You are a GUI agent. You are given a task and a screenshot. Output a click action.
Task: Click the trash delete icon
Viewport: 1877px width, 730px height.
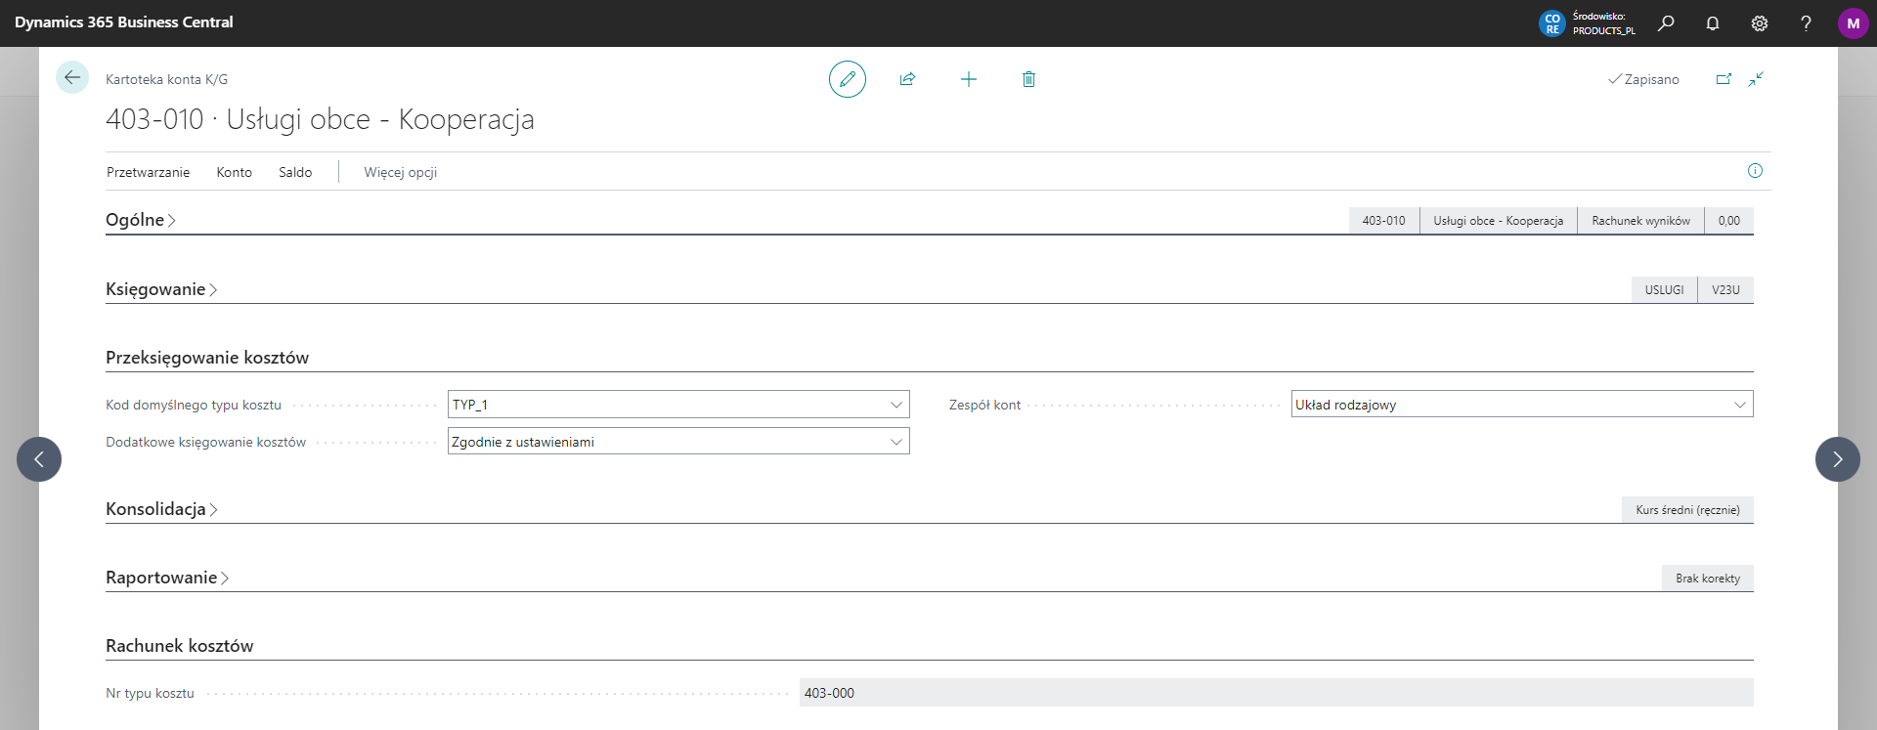pos(1028,79)
